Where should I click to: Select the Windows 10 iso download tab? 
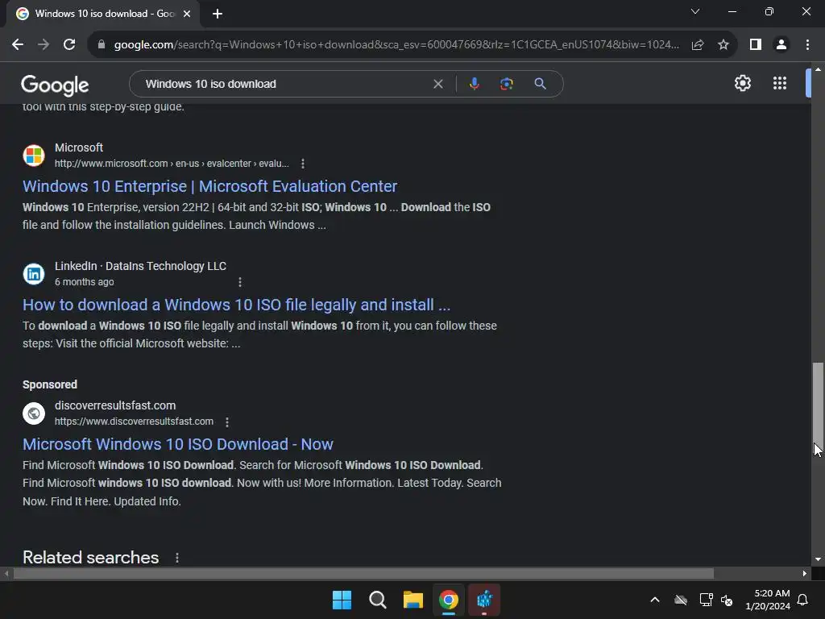point(103,14)
